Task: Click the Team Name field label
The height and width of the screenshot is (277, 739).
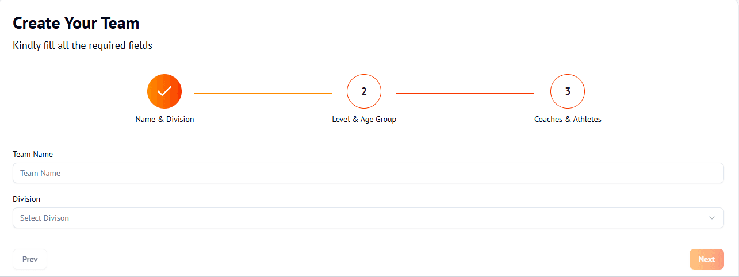Action: (33, 154)
